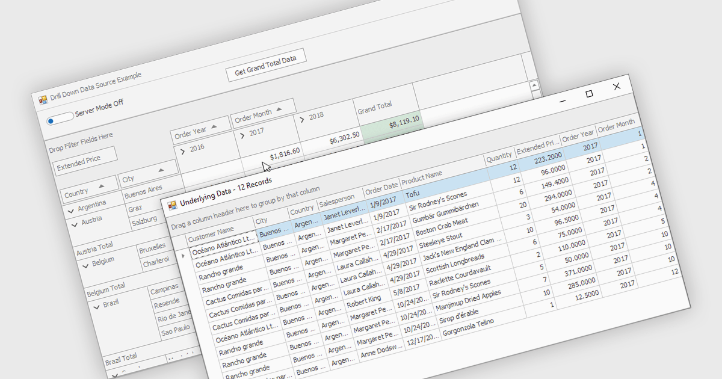Expand the 2018 order year column
This screenshot has width=722, height=379.
pos(302,120)
